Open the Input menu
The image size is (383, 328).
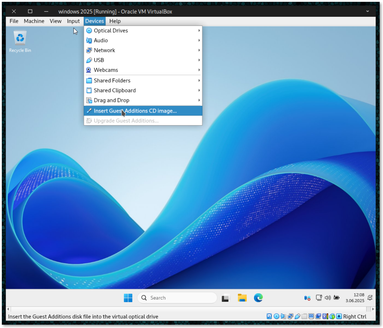(73, 21)
